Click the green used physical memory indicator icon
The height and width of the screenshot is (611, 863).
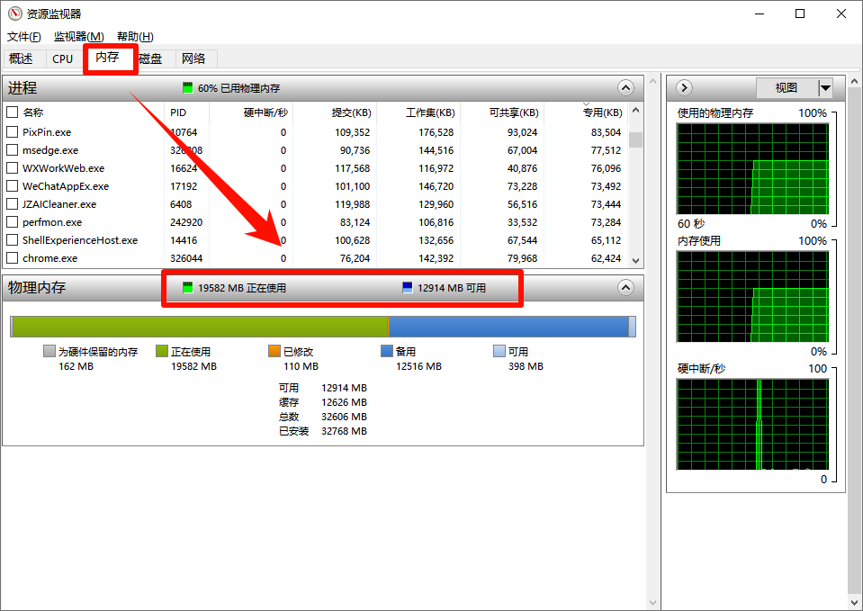click(187, 88)
